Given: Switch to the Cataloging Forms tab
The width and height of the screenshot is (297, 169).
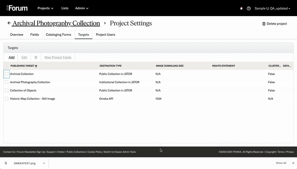Looking at the screenshot, I should coord(59,34).
